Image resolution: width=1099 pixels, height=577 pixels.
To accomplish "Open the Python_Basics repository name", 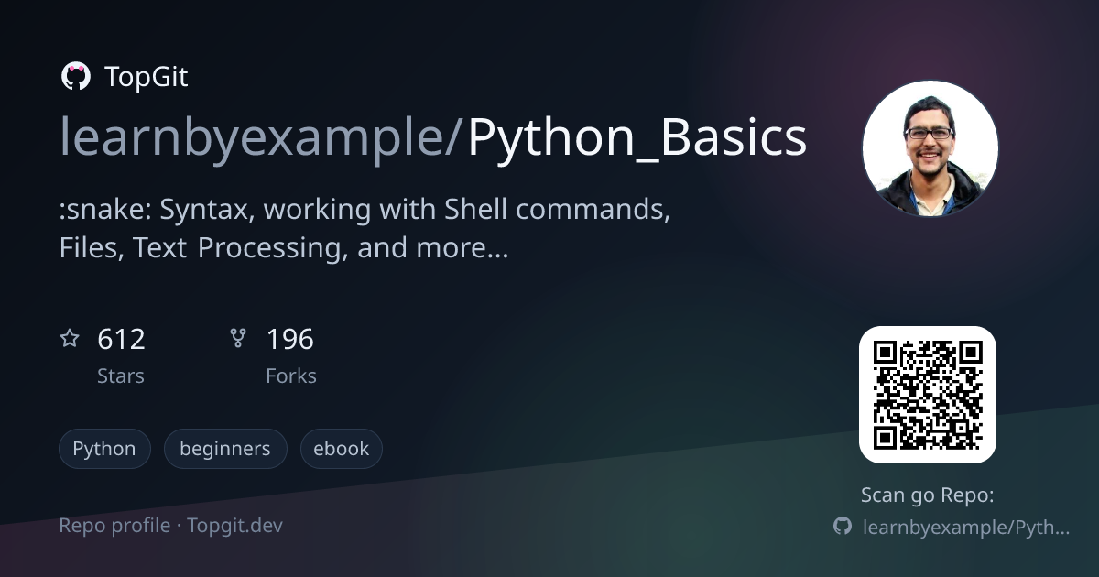I will click(637, 138).
